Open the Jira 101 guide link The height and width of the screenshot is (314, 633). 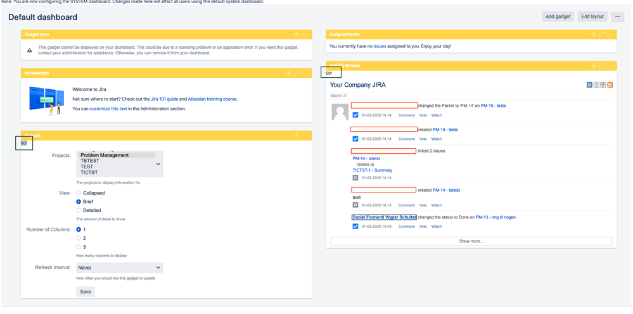(164, 99)
